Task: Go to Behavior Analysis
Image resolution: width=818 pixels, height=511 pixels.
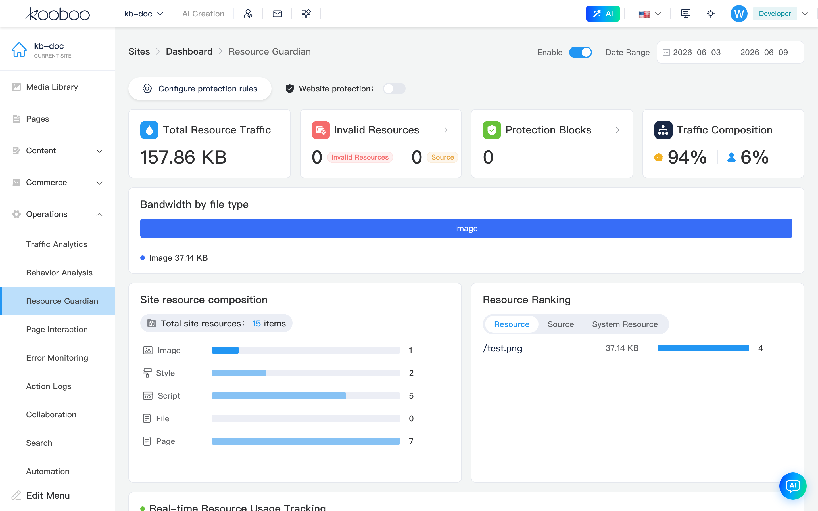Action: coord(57,273)
